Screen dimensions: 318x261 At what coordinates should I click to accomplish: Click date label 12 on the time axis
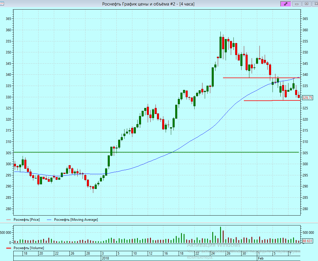click(151, 253)
